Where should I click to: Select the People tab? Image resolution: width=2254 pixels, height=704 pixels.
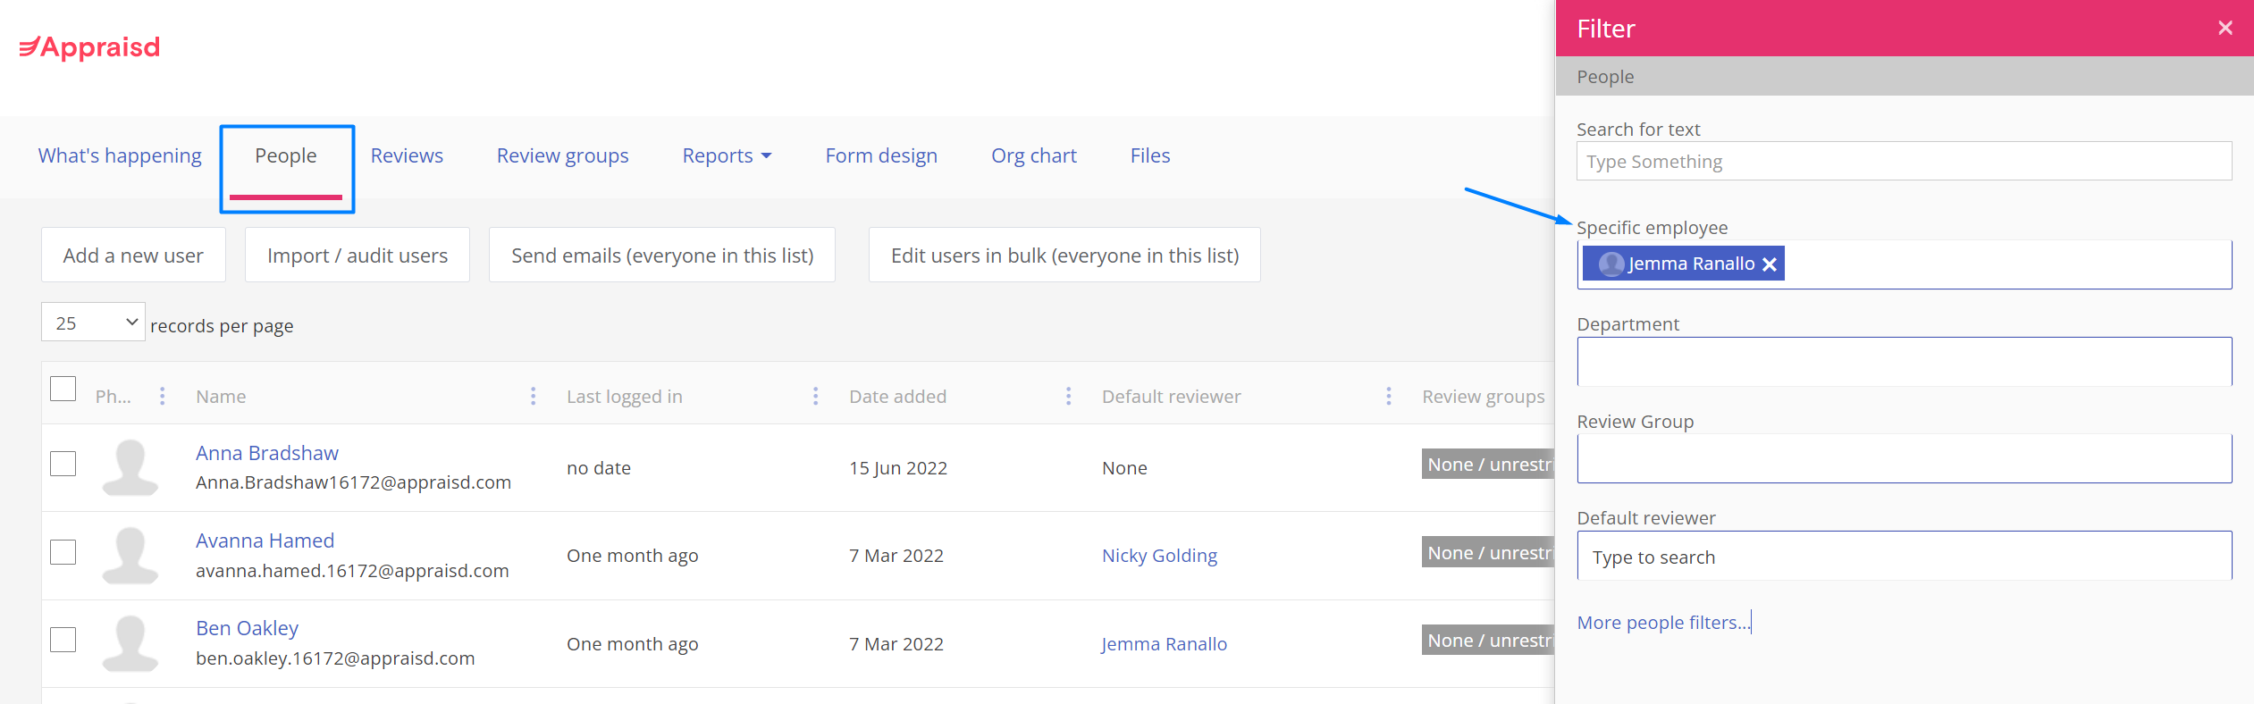point(286,155)
